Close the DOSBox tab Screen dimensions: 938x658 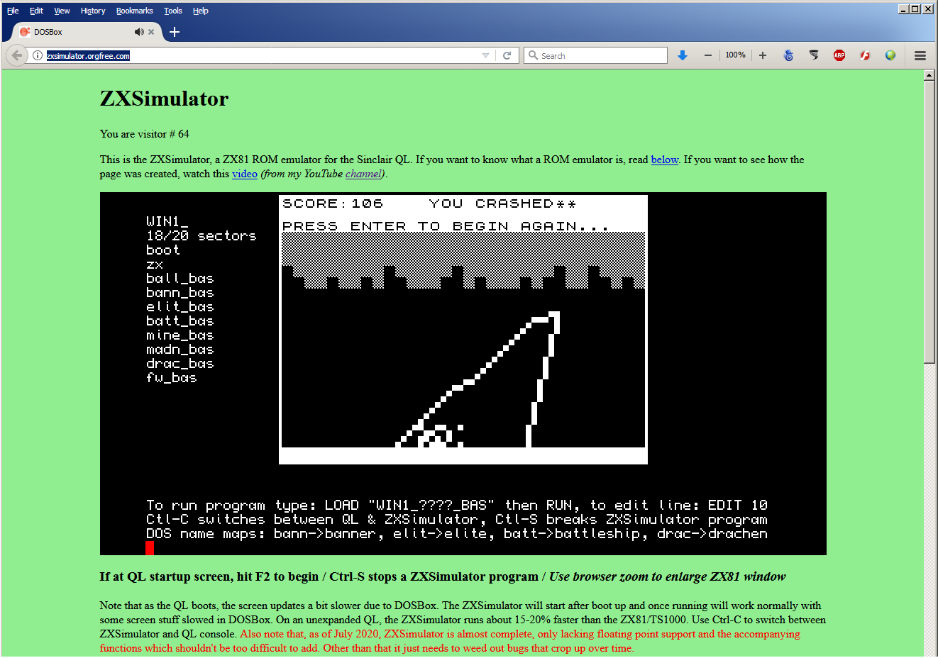point(151,32)
